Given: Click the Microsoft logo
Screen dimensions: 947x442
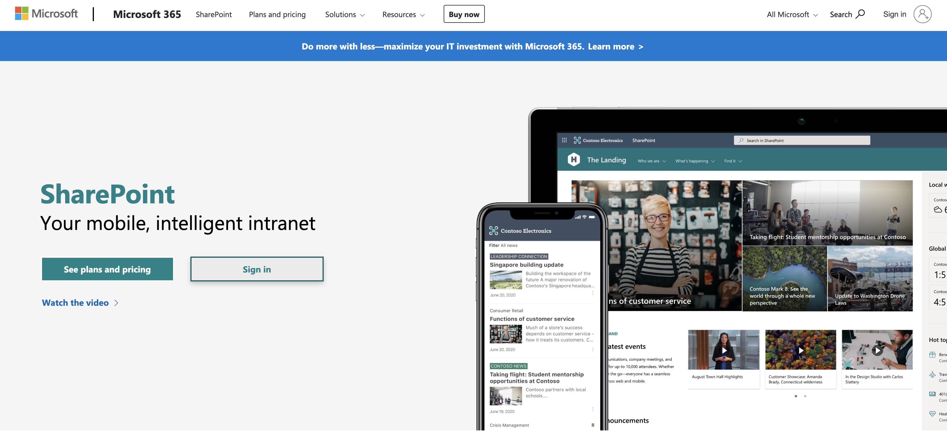Looking at the screenshot, I should (46, 14).
